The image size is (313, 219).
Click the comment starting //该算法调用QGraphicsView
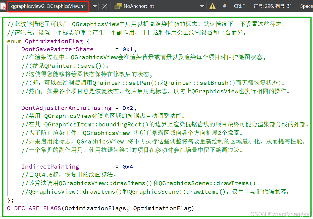click(141, 183)
